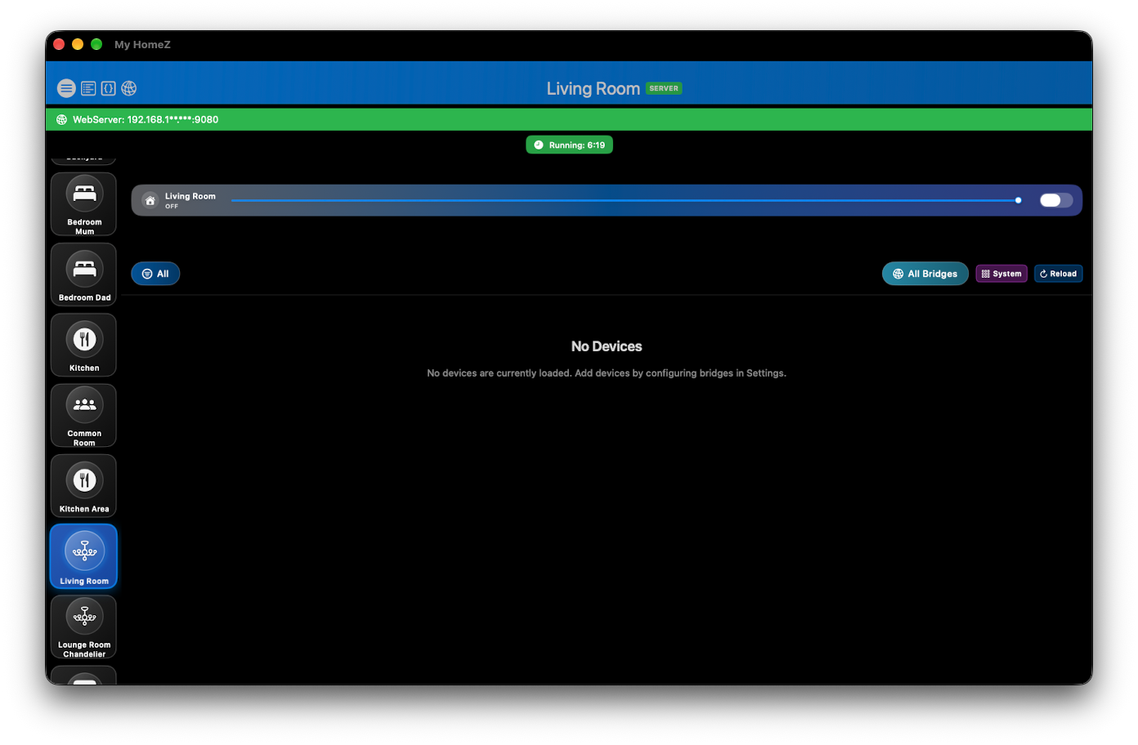Open the hamburger menu button

(x=66, y=88)
